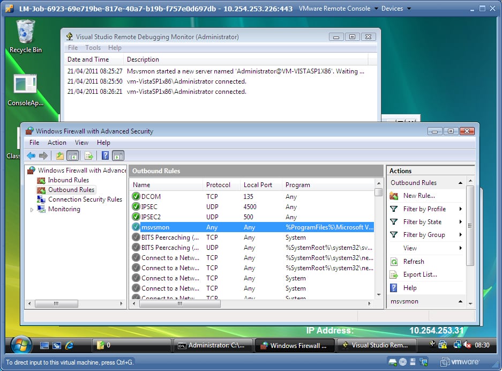The image size is (502, 371).
Task: Collapse the msvsmon actions section
Action: click(460, 301)
